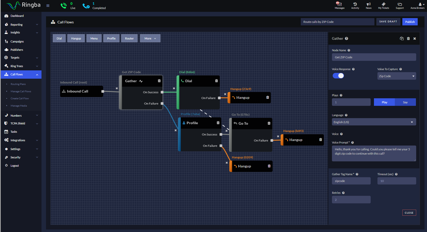The image size is (427, 232).
Task: Add a Router node from toolbar
Action: click(129, 38)
